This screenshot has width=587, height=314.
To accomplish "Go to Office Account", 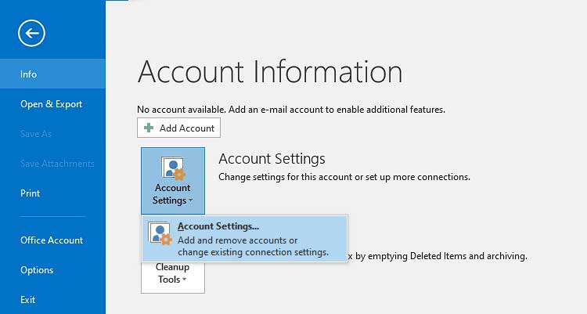I will [52, 240].
